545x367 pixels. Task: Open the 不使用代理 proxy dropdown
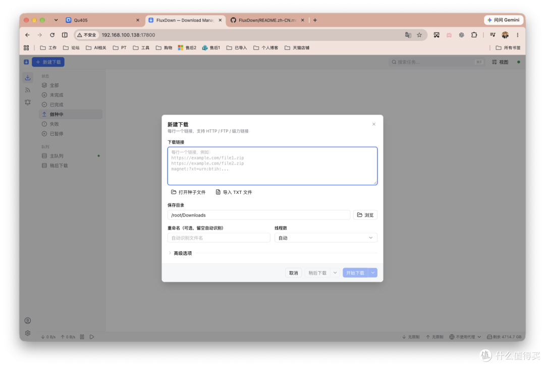[465, 337]
